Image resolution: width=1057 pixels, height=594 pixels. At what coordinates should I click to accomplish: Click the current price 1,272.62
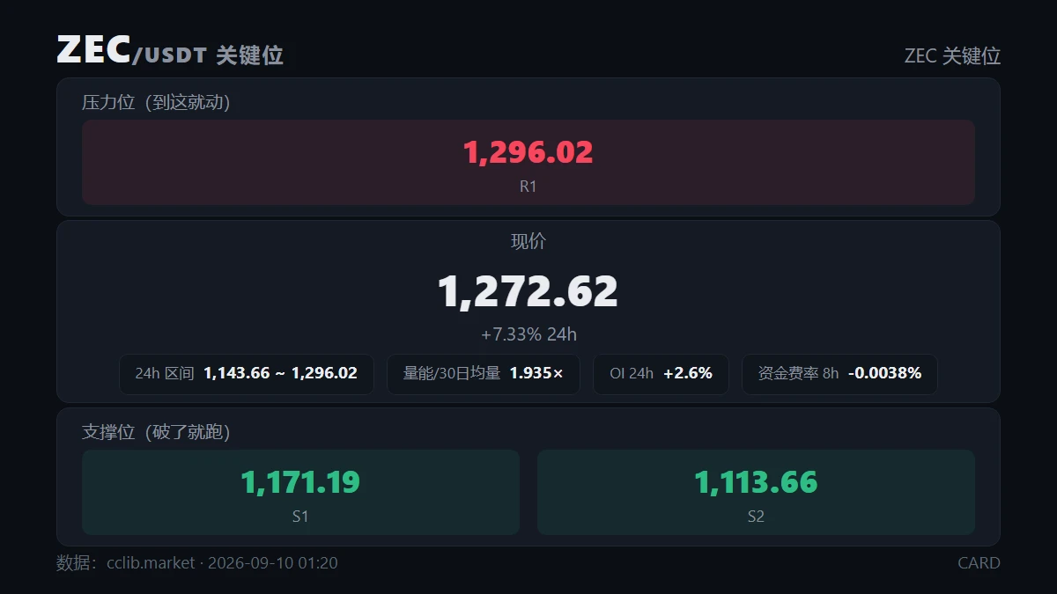click(x=528, y=291)
